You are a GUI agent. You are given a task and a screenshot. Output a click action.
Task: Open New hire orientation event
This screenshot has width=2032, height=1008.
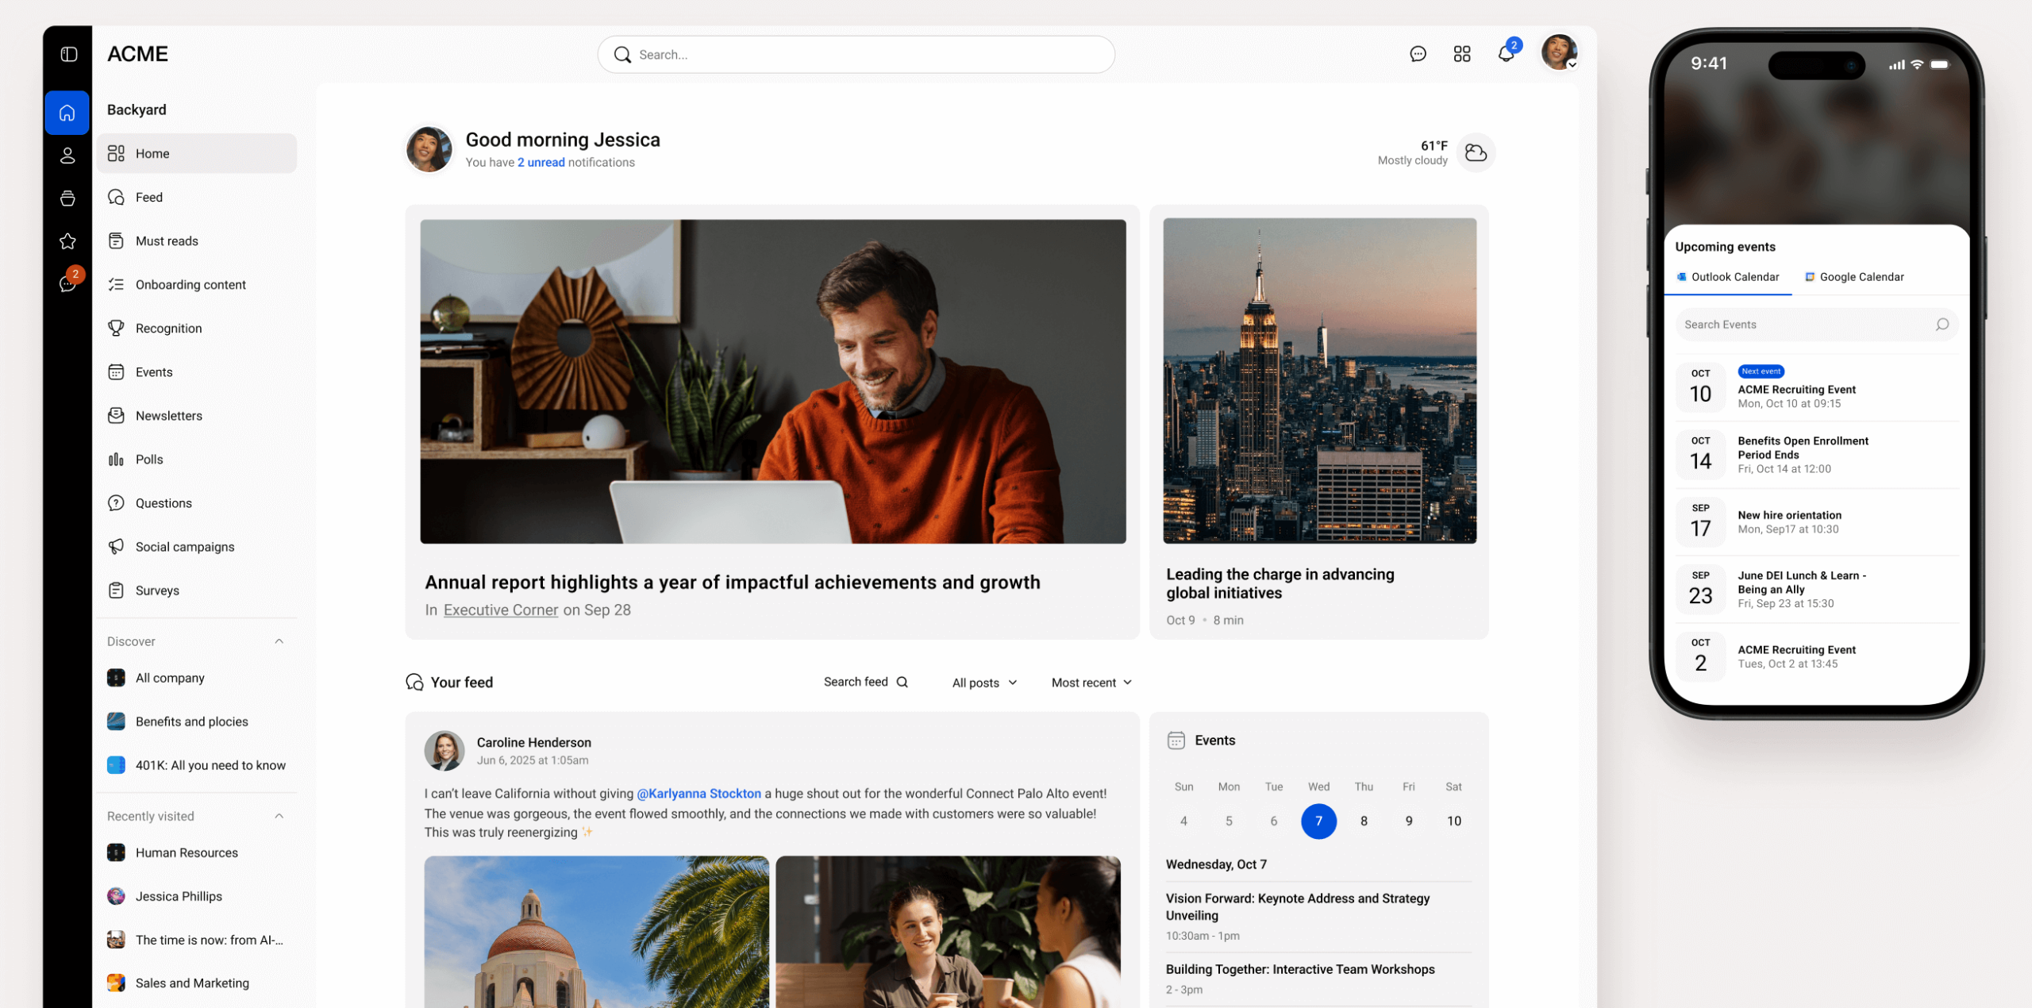click(1816, 522)
